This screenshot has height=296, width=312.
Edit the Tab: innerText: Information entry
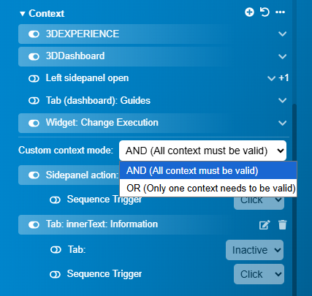click(x=265, y=225)
